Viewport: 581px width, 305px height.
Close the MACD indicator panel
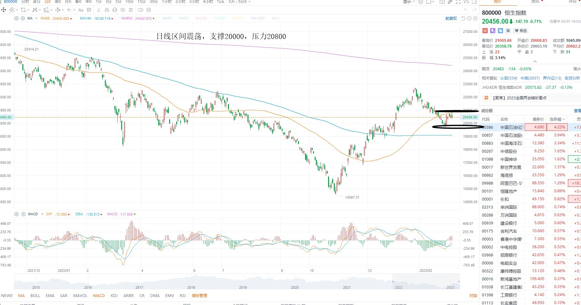23,214
